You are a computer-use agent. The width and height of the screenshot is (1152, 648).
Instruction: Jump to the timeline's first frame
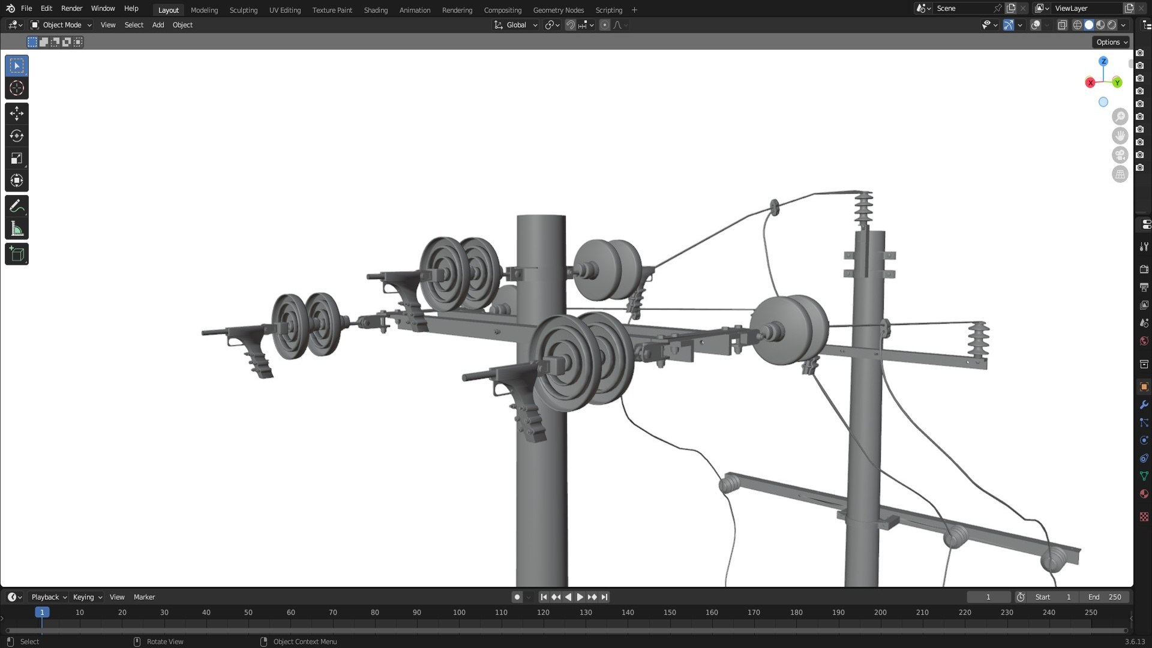click(x=544, y=597)
